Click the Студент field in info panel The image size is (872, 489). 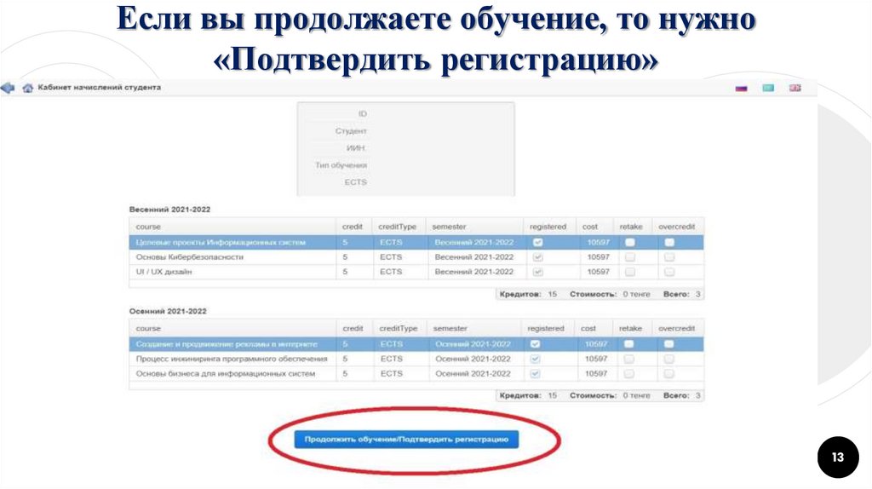coord(351,131)
